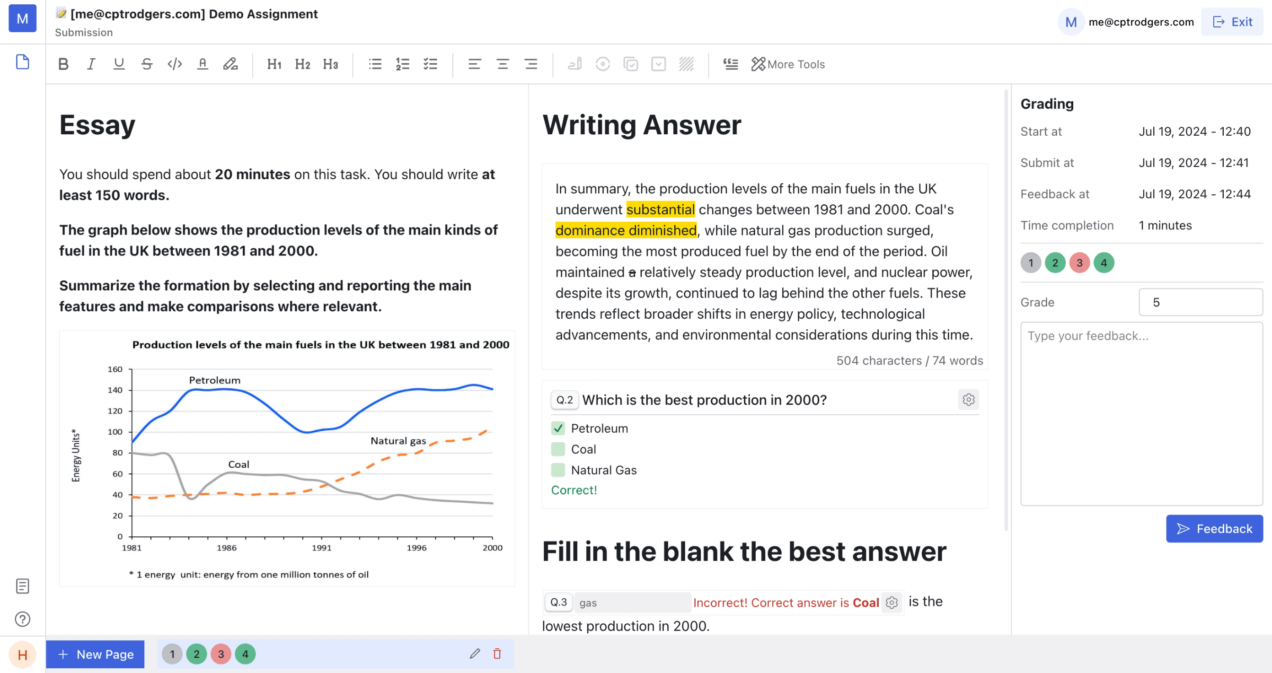Apply H1 heading style
1272x673 pixels.
click(274, 64)
